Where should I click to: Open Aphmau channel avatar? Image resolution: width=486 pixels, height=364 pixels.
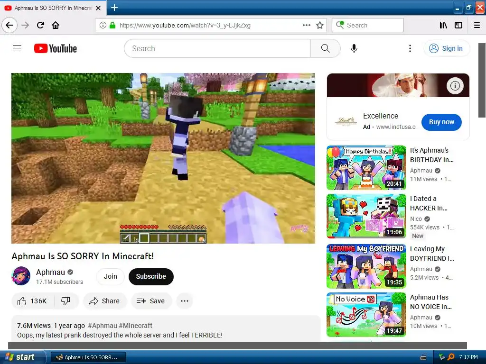[x=21, y=276]
